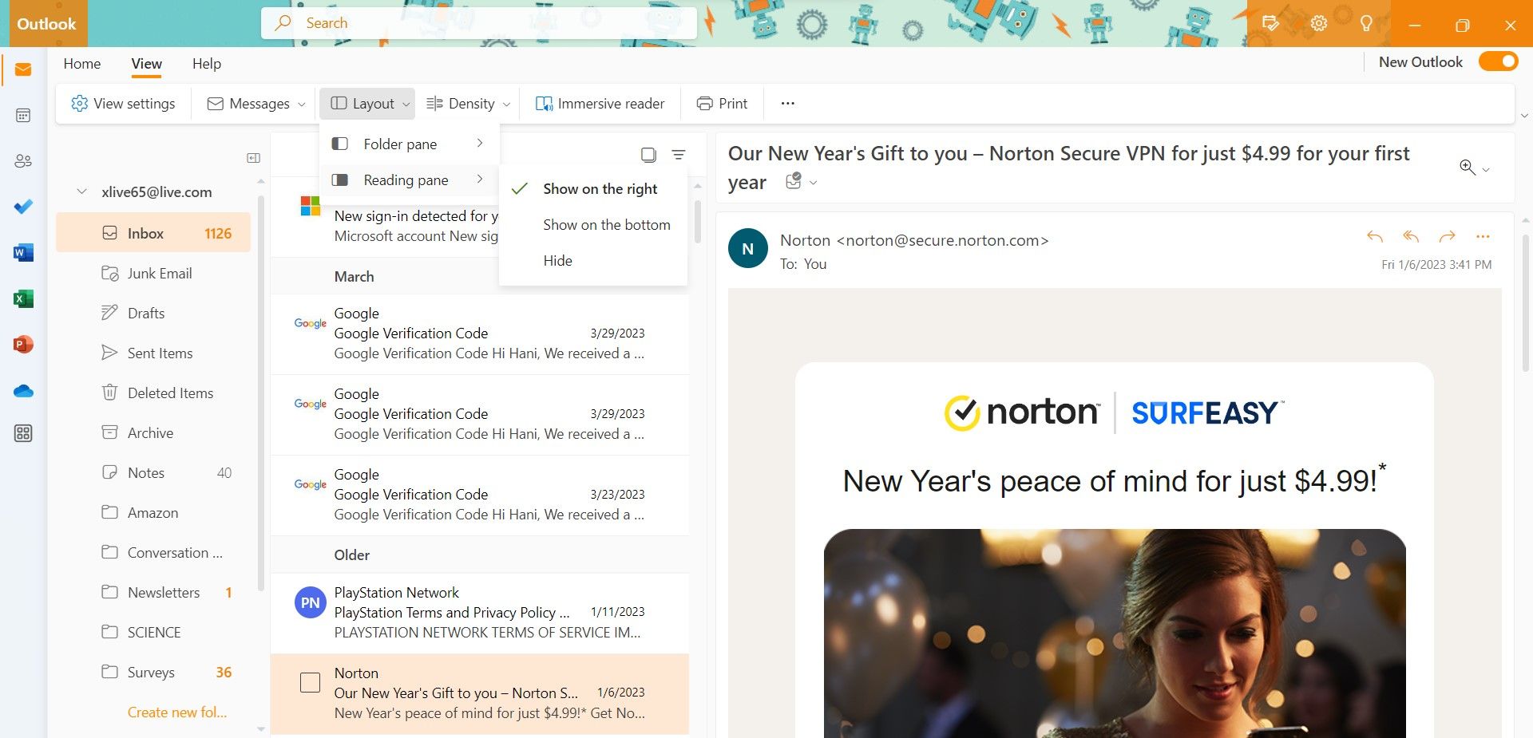
Task: Open the Immersive reader
Action: click(600, 104)
